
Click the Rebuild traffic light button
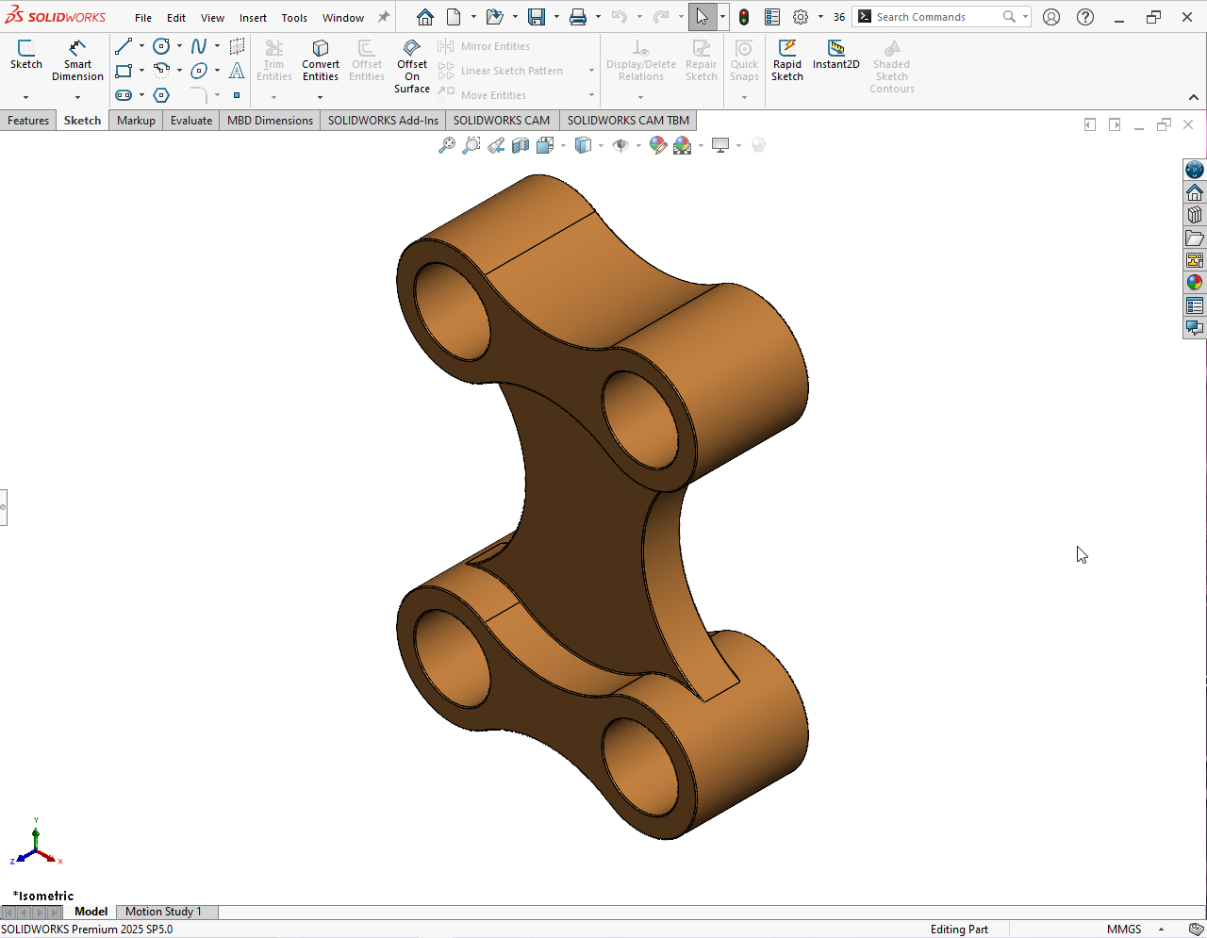point(744,17)
